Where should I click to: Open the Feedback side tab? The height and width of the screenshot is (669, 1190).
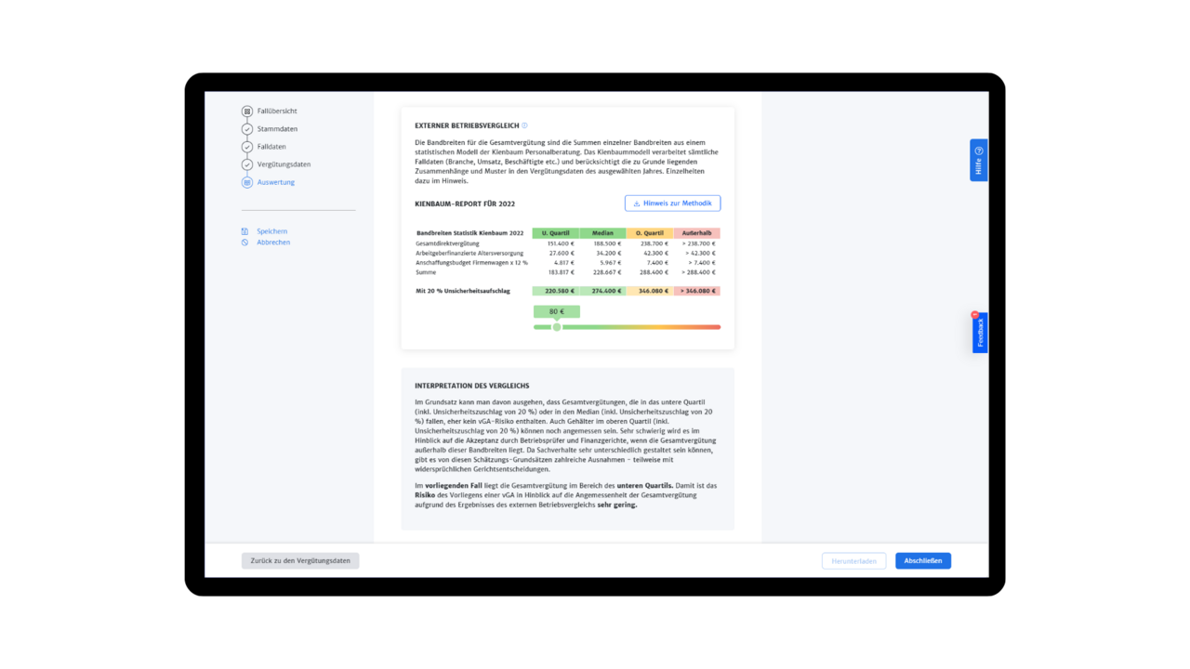pyautogui.click(x=980, y=333)
